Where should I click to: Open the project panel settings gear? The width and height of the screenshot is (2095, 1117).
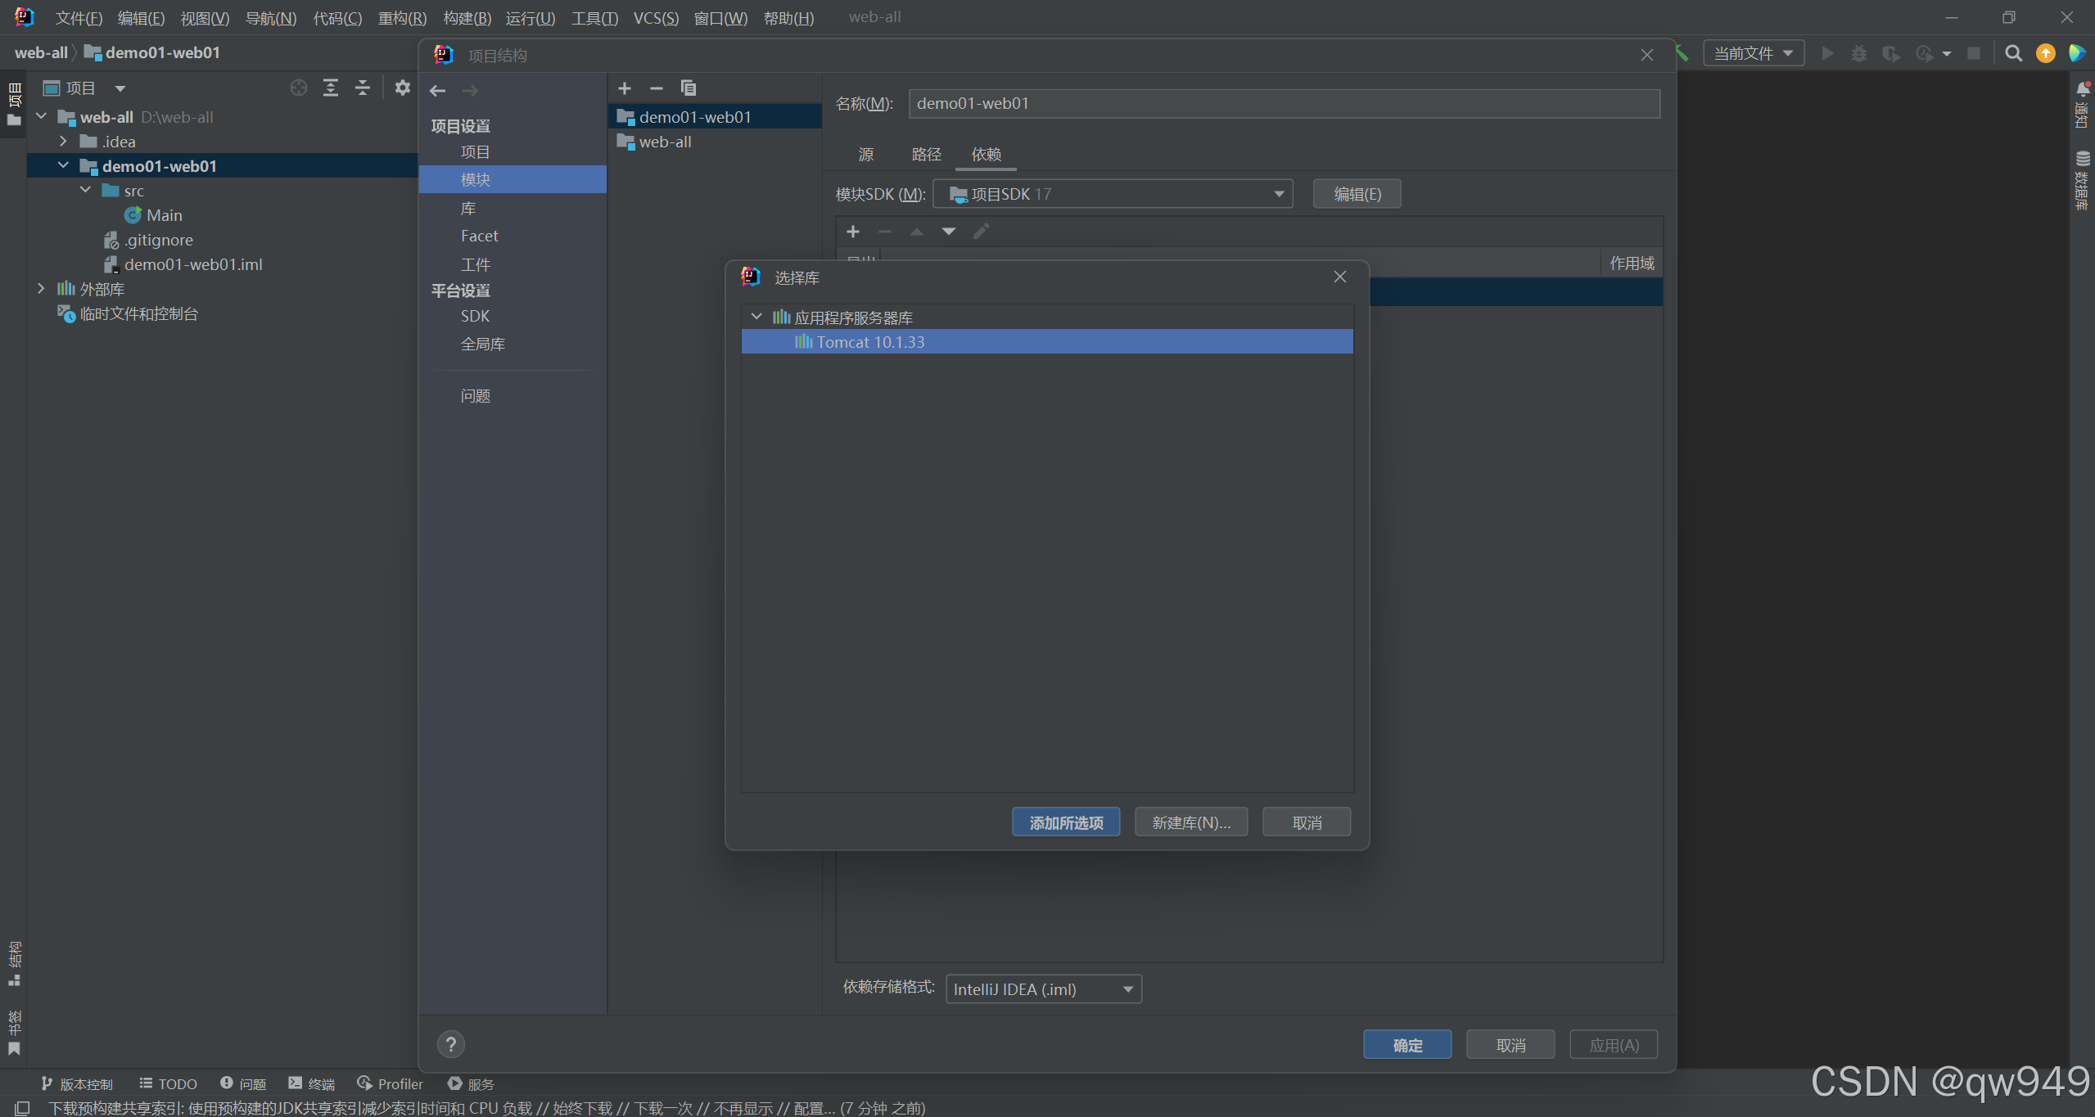point(402,88)
